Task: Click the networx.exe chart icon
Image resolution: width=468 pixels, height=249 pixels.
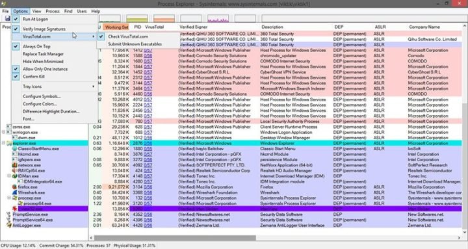Action: [14, 165]
